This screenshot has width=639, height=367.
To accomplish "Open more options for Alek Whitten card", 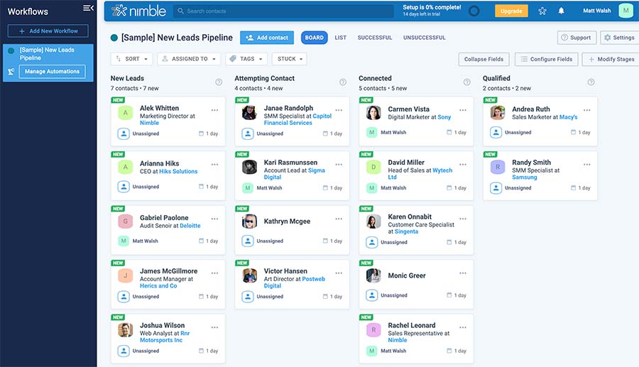I will click(214, 110).
